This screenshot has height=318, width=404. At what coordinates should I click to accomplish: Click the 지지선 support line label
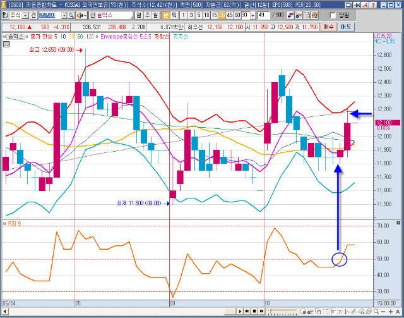(181, 37)
